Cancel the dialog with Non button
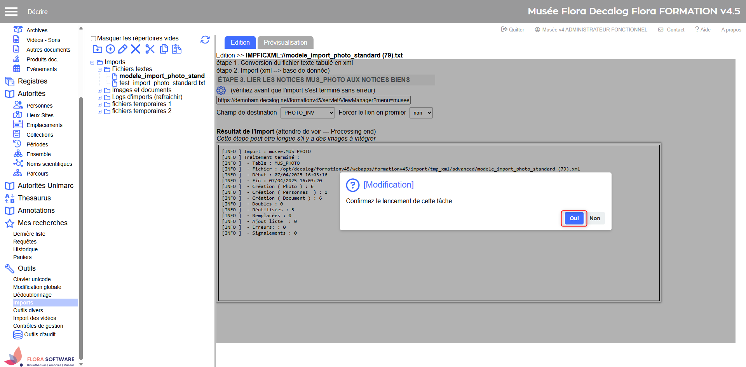The image size is (746, 367). point(594,218)
